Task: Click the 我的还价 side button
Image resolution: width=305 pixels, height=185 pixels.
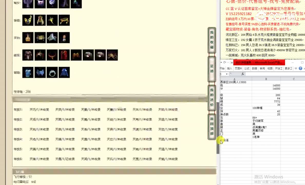Action: tap(212, 97)
